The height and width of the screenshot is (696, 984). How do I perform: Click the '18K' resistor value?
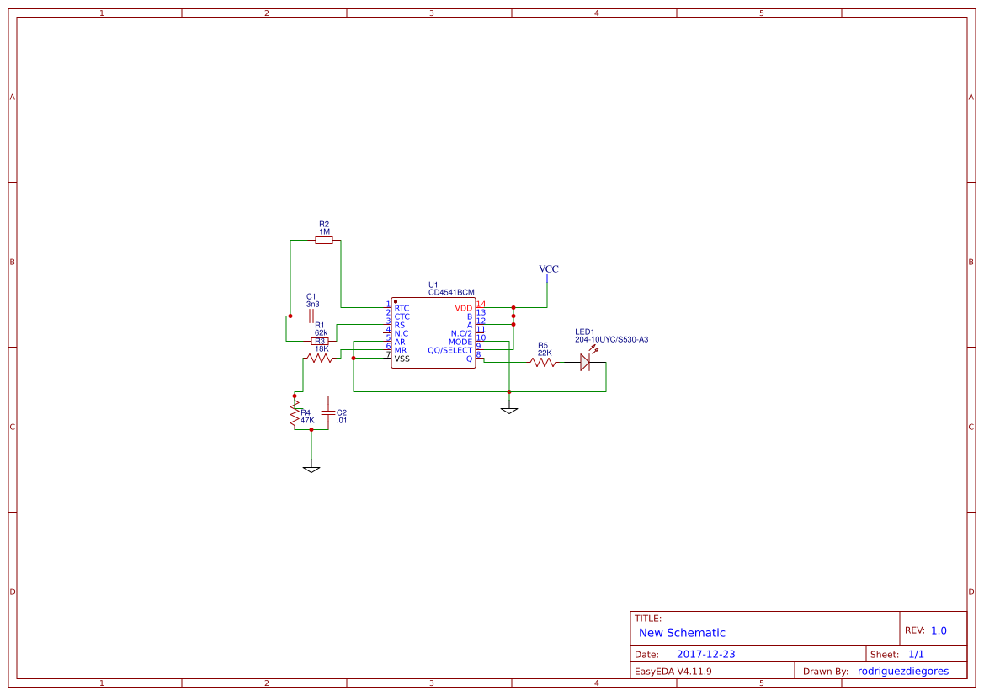(322, 349)
